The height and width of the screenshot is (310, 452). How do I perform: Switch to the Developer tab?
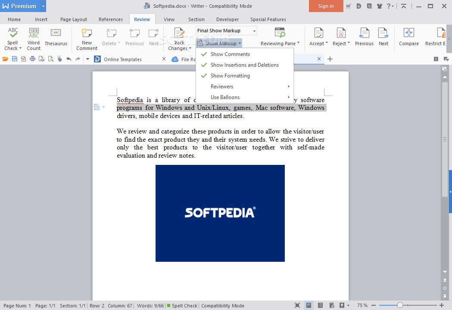pos(228,19)
